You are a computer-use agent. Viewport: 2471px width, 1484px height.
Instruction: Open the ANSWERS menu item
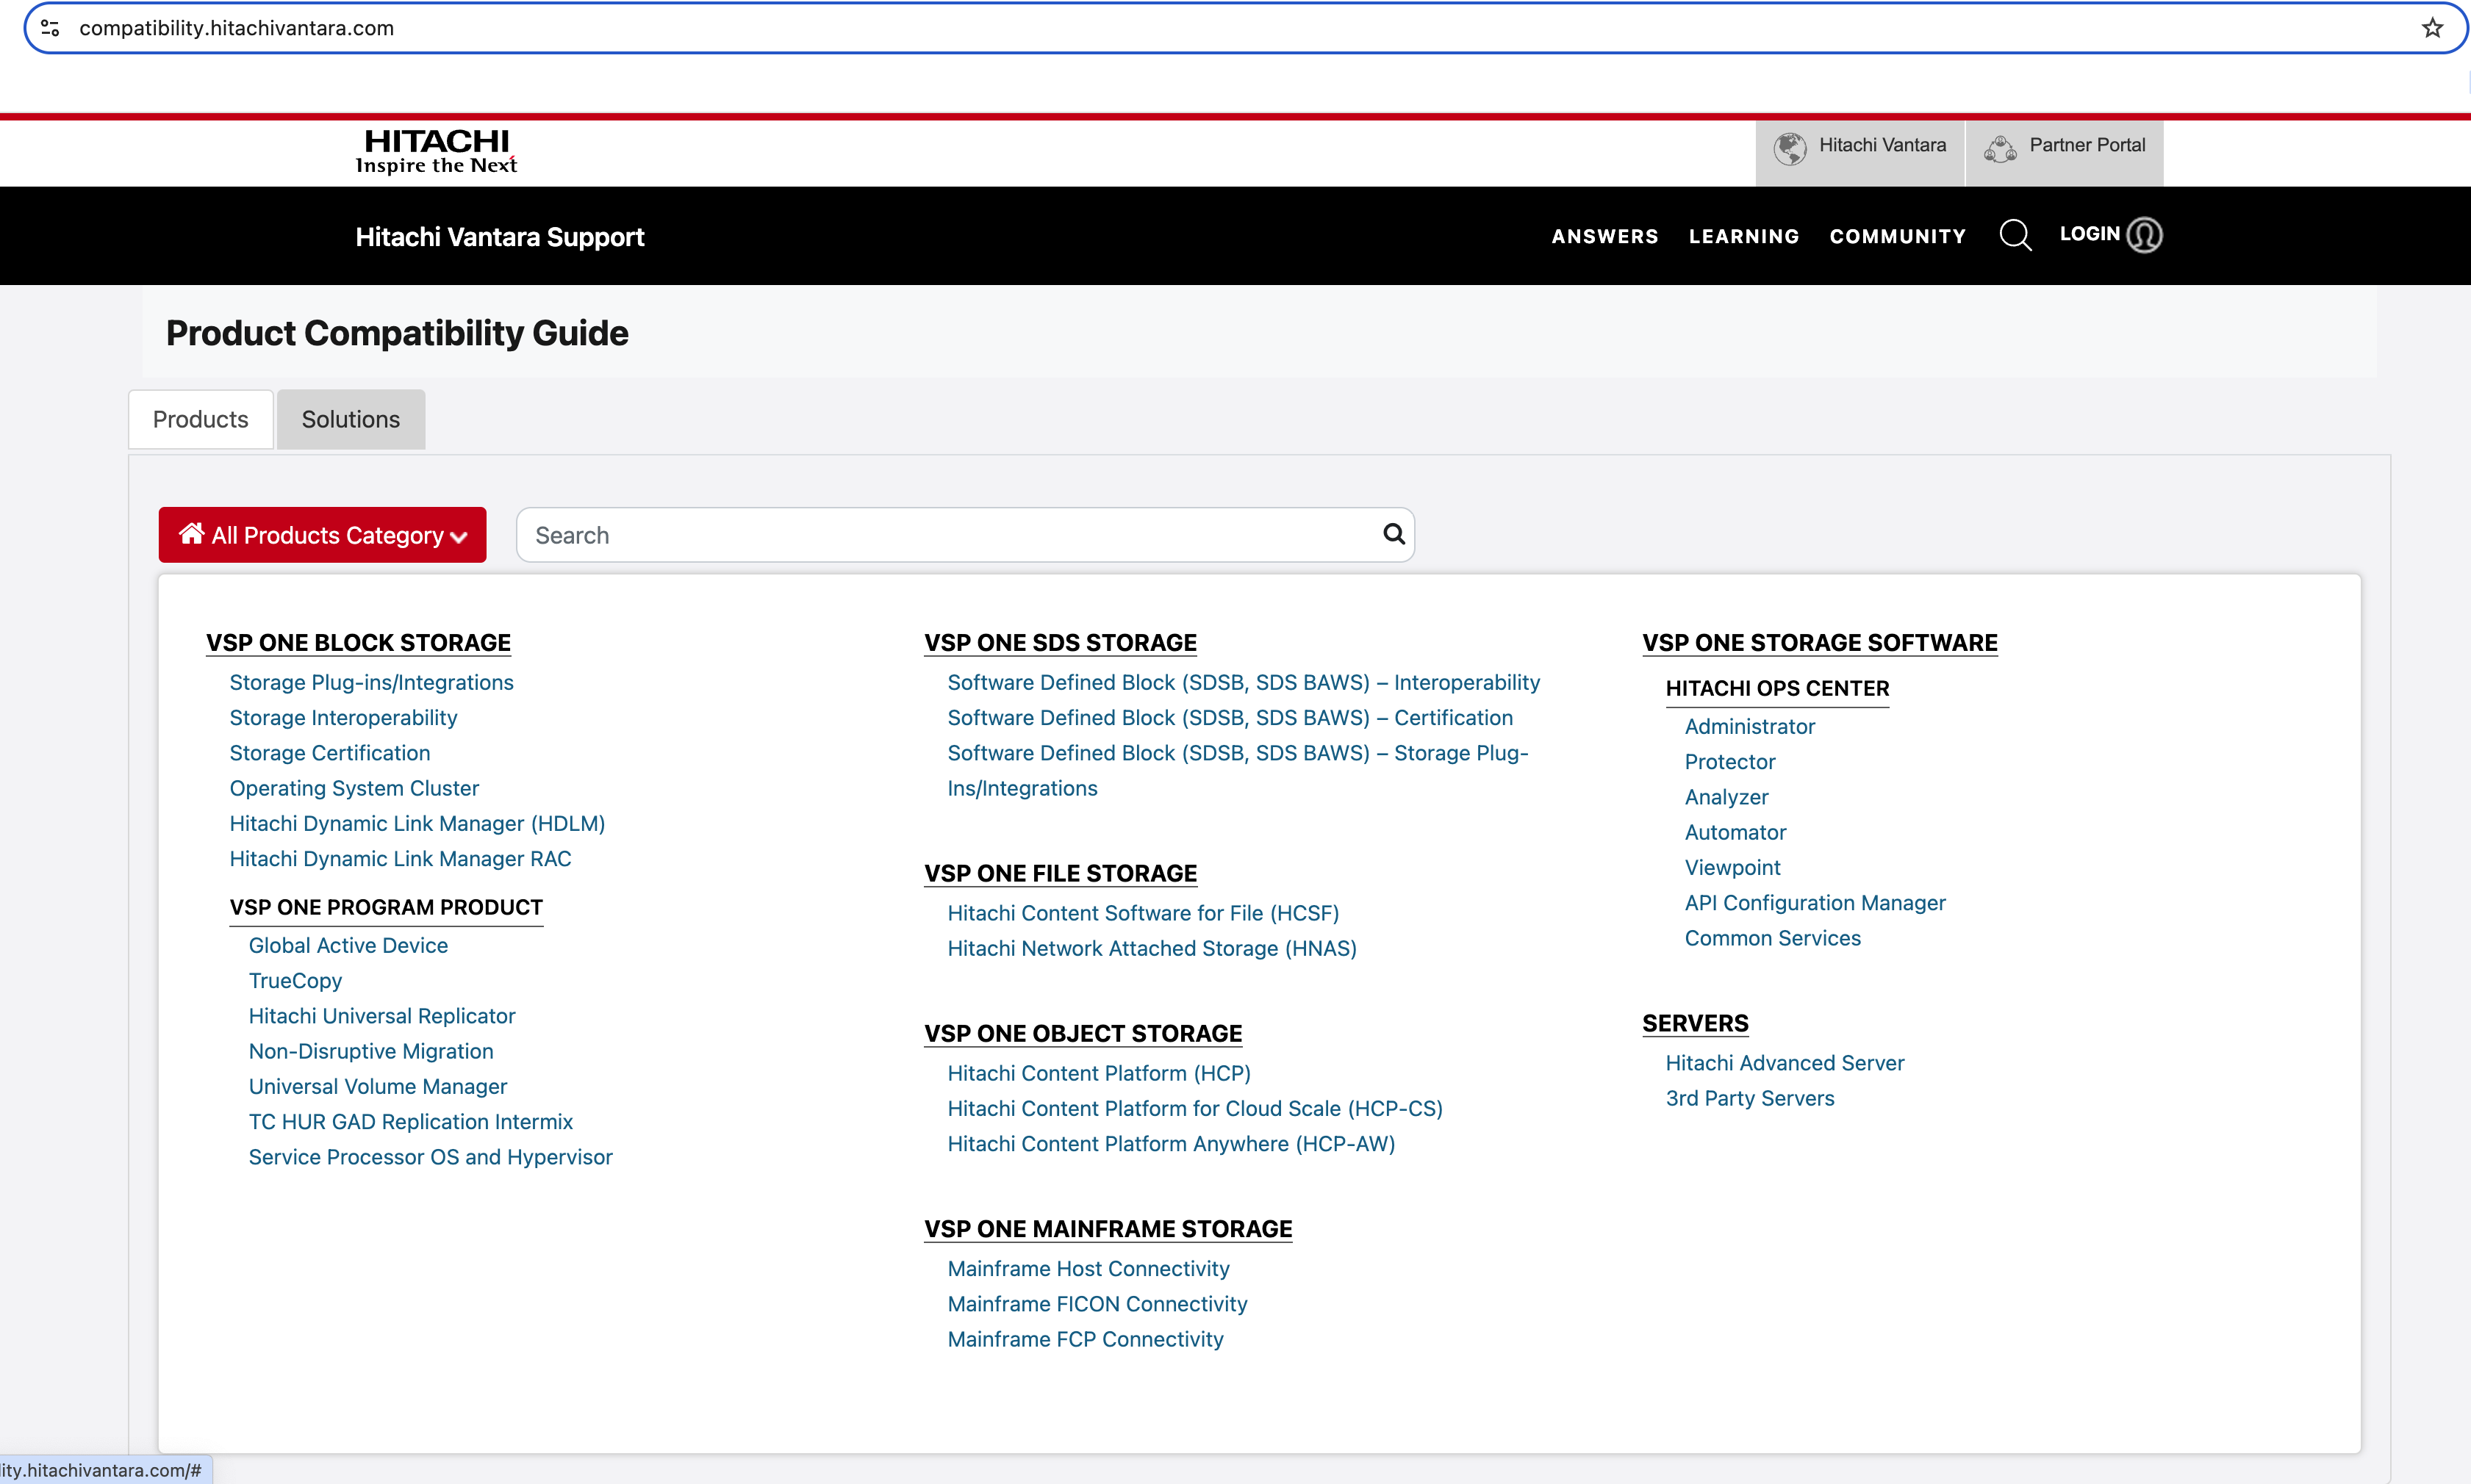[x=1604, y=236]
